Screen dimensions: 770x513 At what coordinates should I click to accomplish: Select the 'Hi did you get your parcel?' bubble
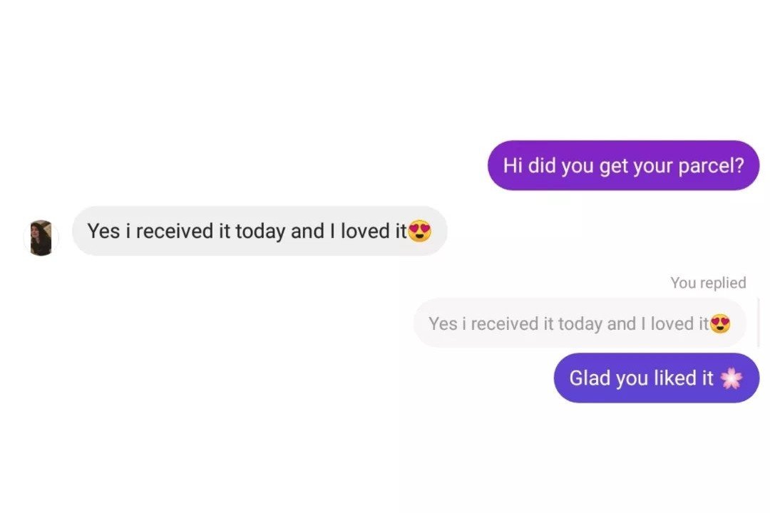pyautogui.click(x=623, y=165)
